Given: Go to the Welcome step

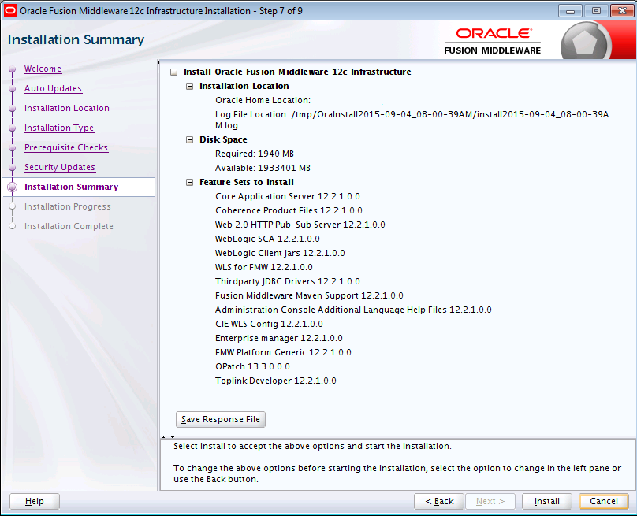Looking at the screenshot, I should [43, 69].
